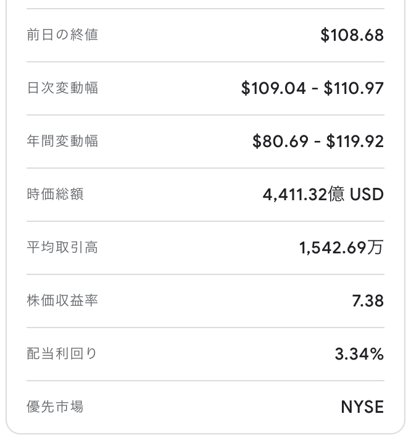Select yearly range $80.69 - $119.92
Screen dimensions: 411x440
318,141
